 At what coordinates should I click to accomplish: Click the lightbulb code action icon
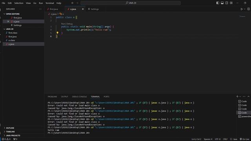pyautogui.click(x=57, y=33)
